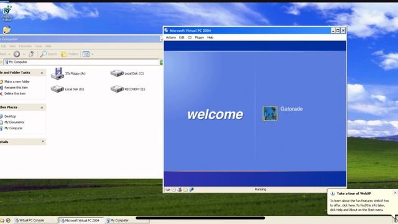Close the Take a tour of WebXP balloon

(x=395, y=193)
